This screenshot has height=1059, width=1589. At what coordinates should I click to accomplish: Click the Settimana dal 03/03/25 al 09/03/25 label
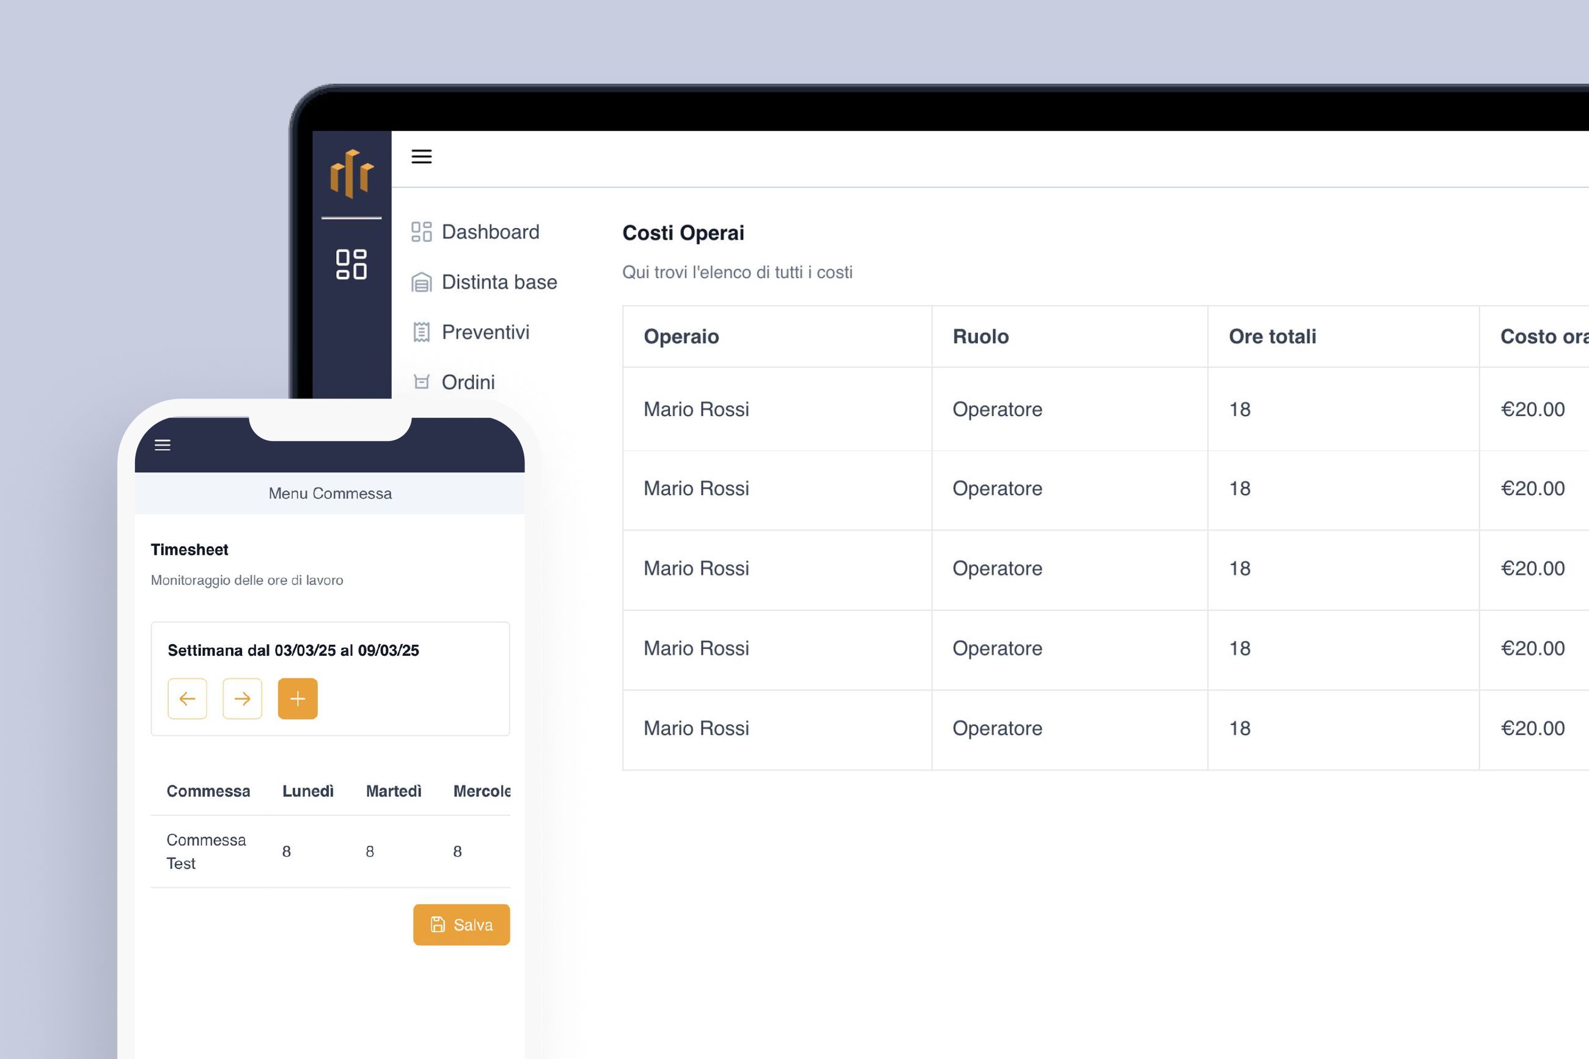click(x=293, y=650)
